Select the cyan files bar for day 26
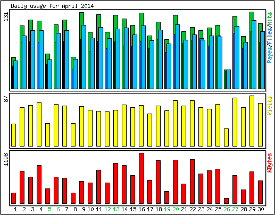The width and height of the screenshot is (275, 215). coord(229,79)
